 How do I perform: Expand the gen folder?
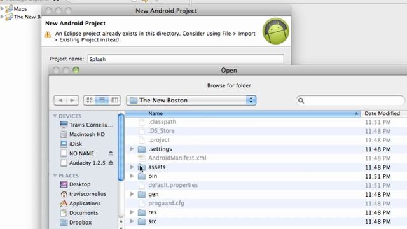point(132,194)
